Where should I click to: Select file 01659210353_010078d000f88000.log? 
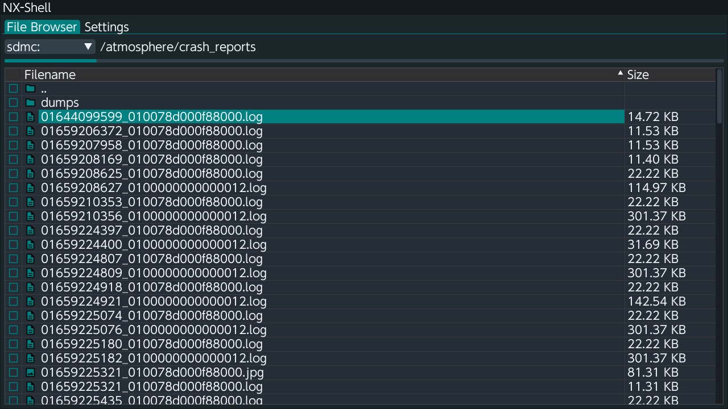click(332, 202)
